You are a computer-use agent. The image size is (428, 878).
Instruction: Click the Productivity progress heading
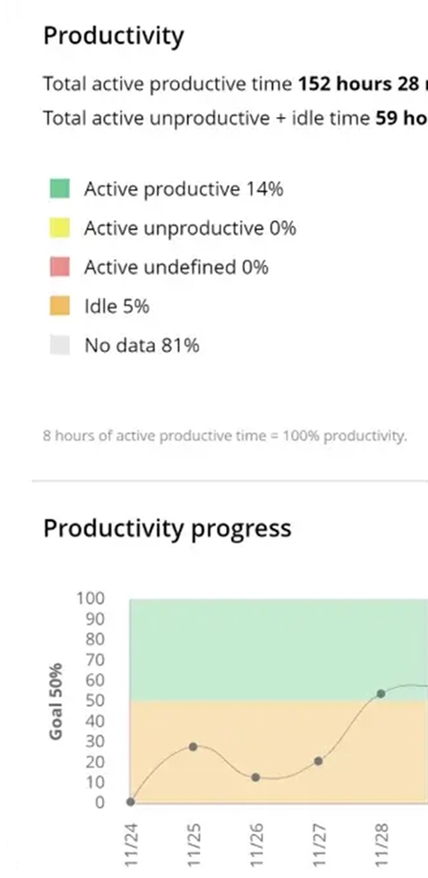tap(167, 528)
